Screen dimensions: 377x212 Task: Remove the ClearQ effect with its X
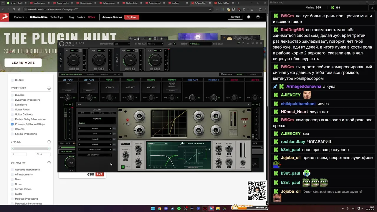tap(80, 134)
